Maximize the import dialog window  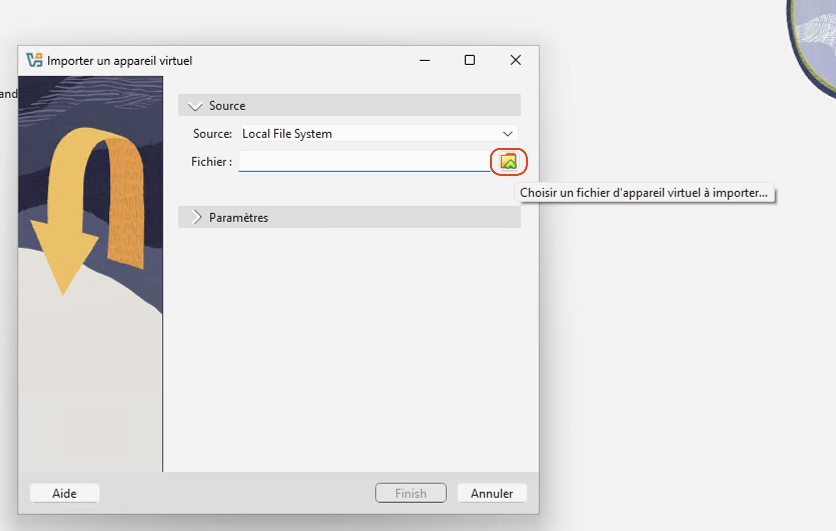coord(469,60)
